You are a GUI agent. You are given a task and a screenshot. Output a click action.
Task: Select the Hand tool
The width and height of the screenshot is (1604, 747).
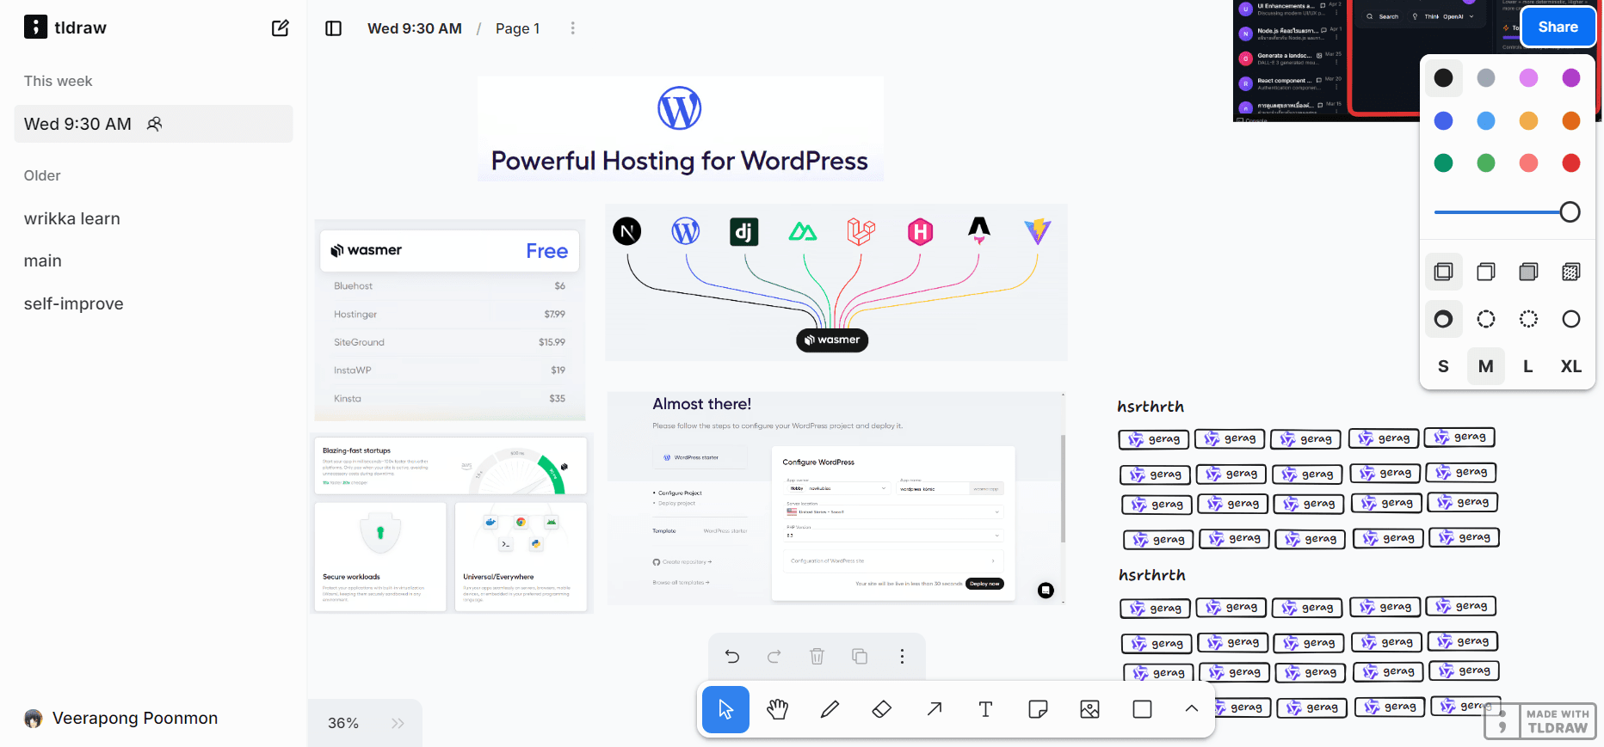click(778, 709)
